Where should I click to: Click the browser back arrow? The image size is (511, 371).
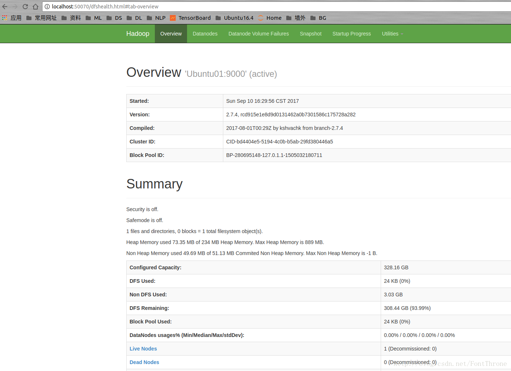(5, 7)
